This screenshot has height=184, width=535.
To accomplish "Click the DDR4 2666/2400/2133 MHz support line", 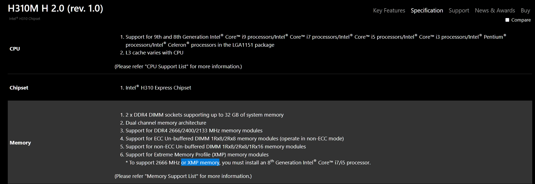I will tap(194, 130).
